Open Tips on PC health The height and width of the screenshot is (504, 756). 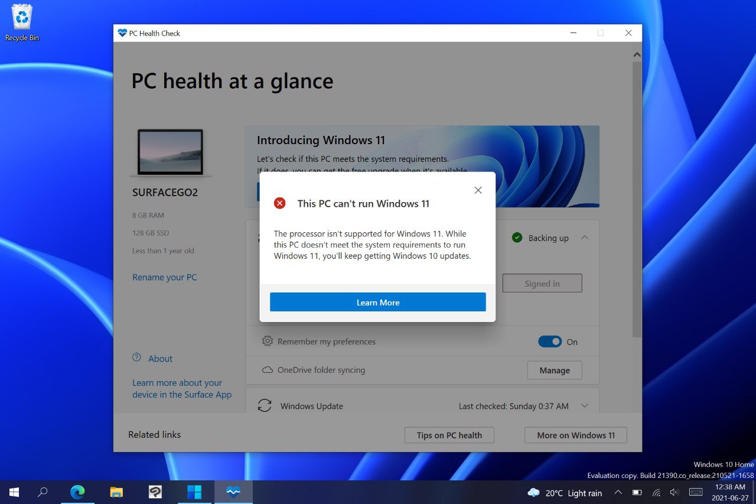click(449, 435)
